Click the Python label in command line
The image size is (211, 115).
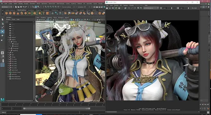coord(4,112)
